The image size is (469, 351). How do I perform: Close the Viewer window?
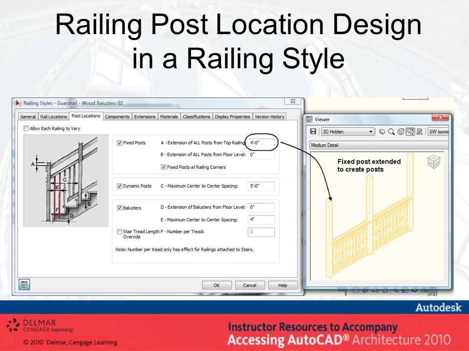click(440, 118)
